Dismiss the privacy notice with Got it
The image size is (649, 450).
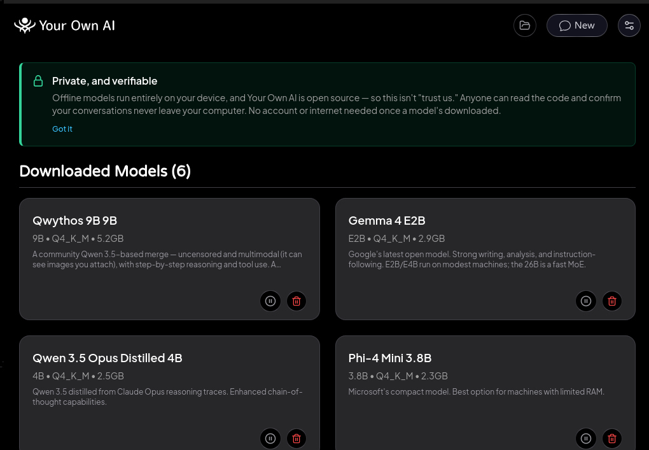[62, 129]
